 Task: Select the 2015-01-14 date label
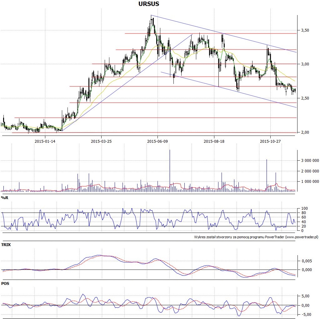(45, 141)
